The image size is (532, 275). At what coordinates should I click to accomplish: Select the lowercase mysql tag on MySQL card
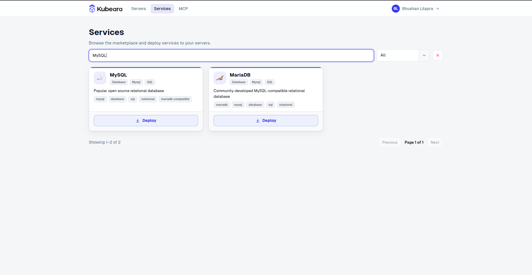pos(100,99)
